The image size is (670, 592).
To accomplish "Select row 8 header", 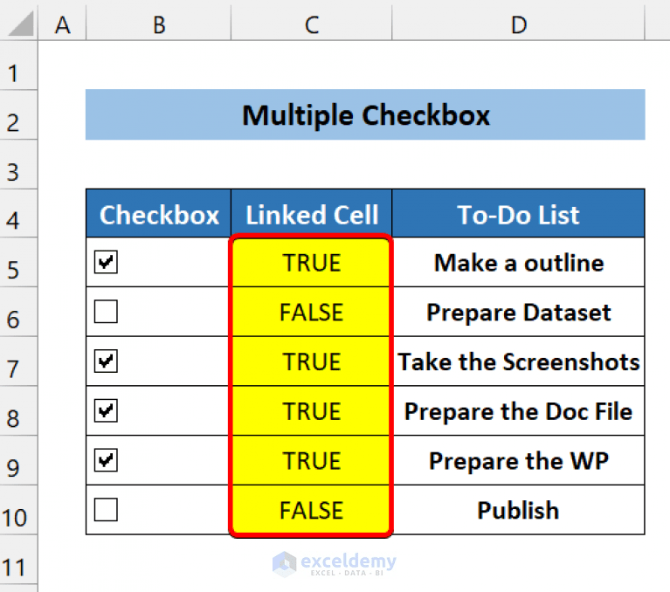I will [18, 411].
